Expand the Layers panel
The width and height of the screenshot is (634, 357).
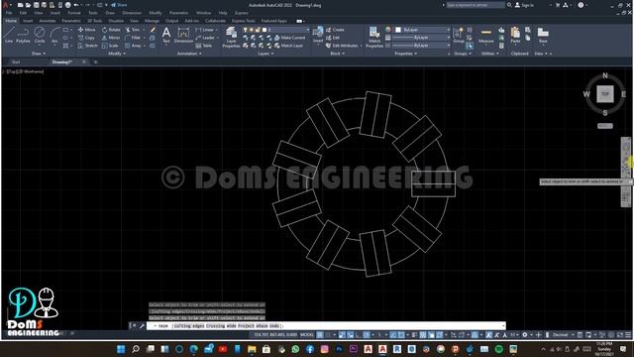[x=265, y=54]
